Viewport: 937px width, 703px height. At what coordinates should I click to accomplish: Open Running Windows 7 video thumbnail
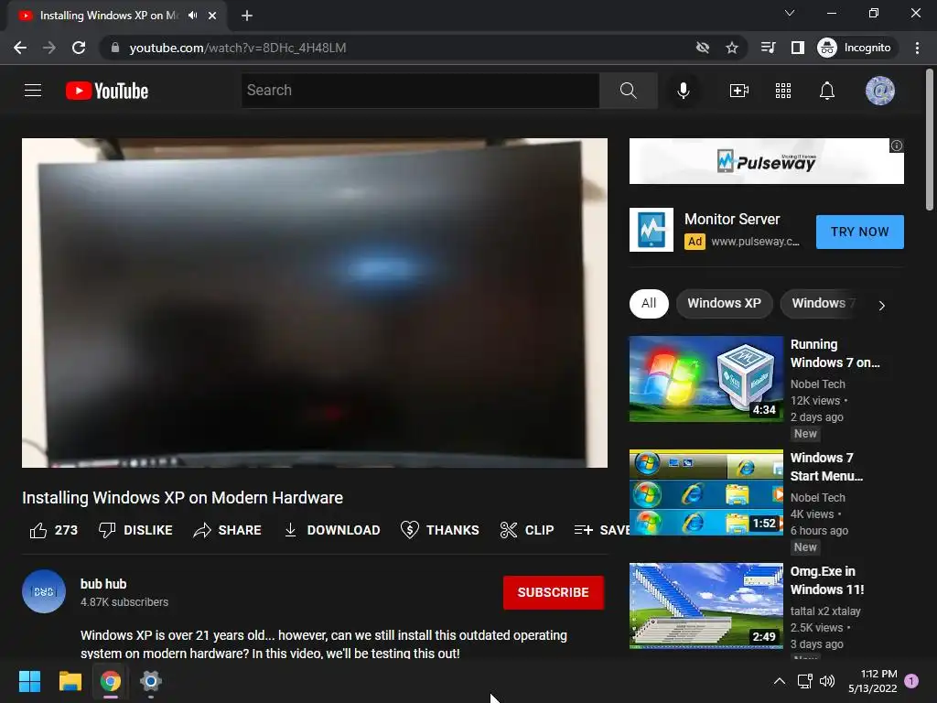pyautogui.click(x=705, y=379)
